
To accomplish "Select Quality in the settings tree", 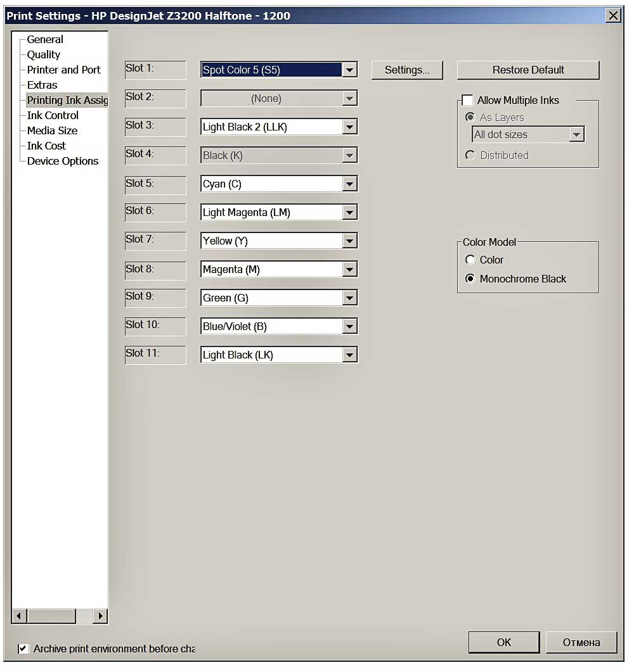I will [44, 55].
